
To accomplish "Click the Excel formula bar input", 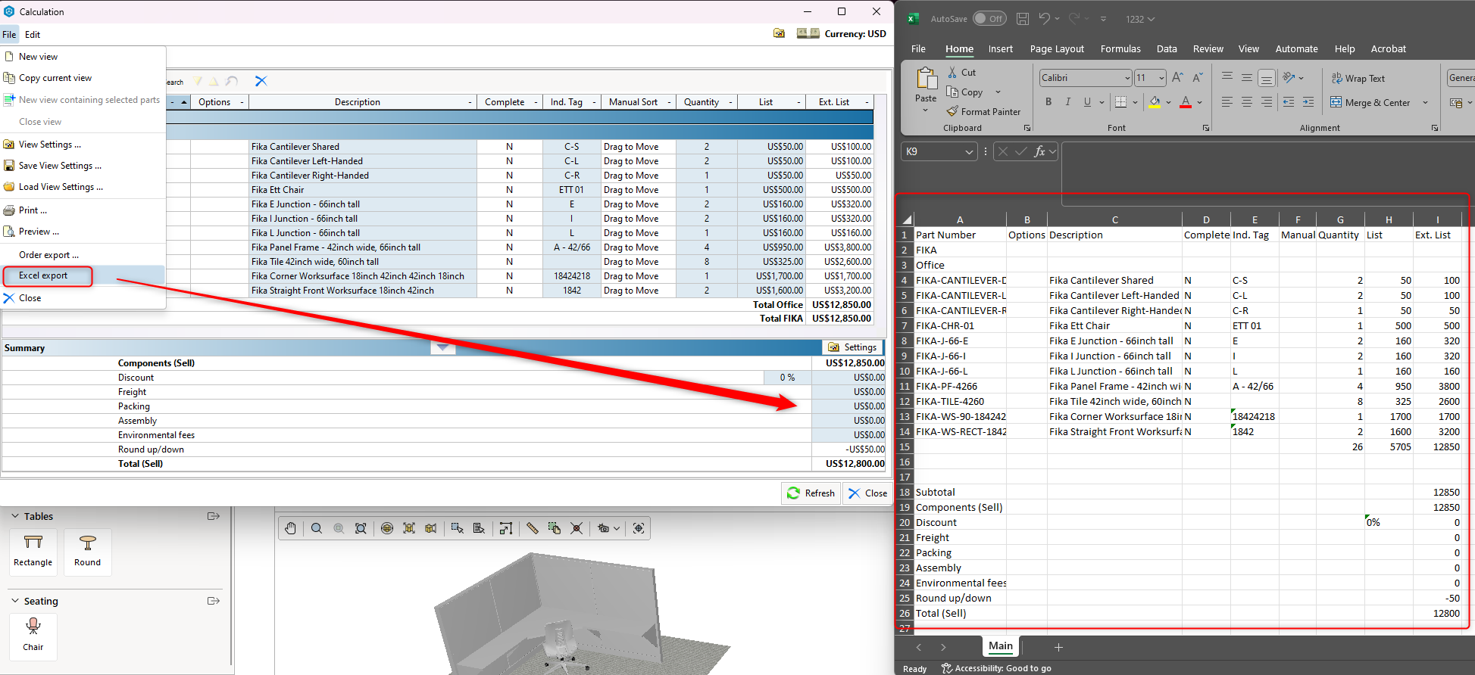I will (x=1267, y=173).
